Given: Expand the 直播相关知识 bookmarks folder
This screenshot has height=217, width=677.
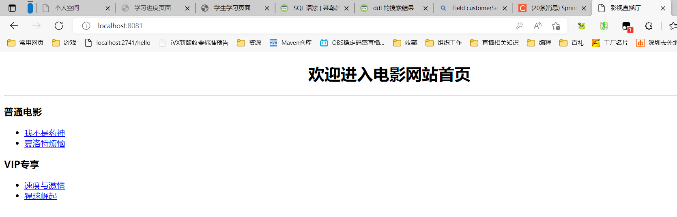Looking at the screenshot, I should coord(494,43).
